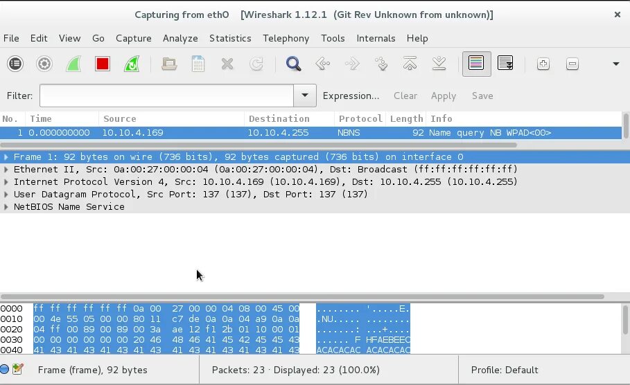This screenshot has height=385, width=630.
Task: Open the Telephony menu
Action: (286, 38)
